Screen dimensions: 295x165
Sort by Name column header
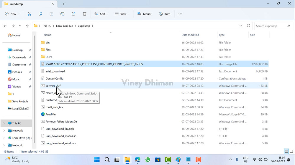tap(47, 35)
